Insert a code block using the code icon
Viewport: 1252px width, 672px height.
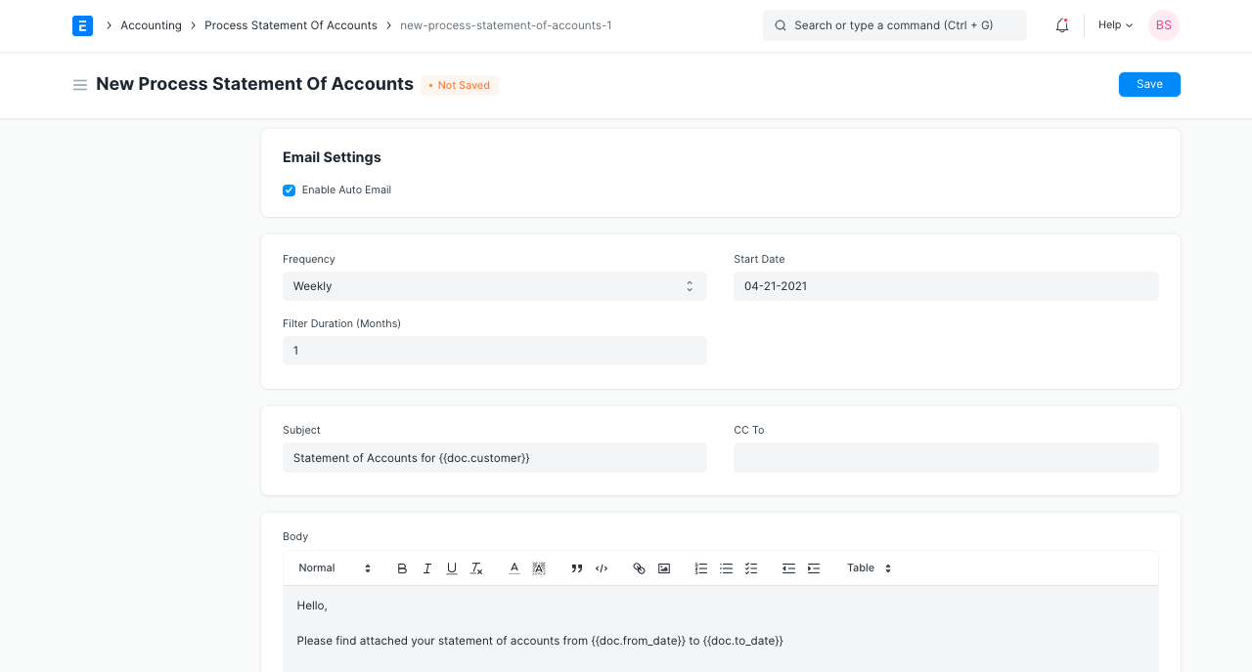click(x=601, y=567)
